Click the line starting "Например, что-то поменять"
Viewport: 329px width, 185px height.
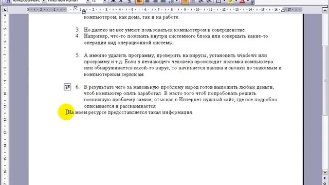(x=176, y=36)
